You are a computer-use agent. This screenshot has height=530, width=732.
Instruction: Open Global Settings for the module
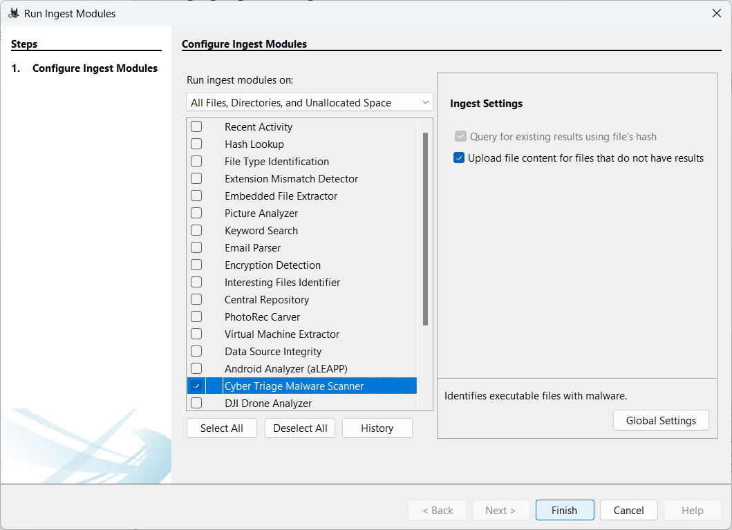660,420
